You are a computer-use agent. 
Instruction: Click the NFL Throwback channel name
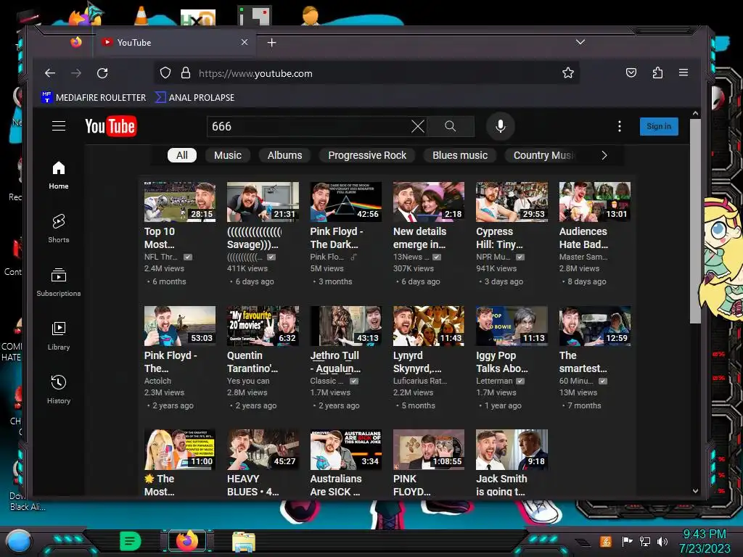click(x=160, y=257)
